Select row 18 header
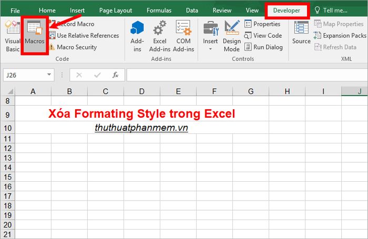Screen dimensions: 368x239 point(7,205)
